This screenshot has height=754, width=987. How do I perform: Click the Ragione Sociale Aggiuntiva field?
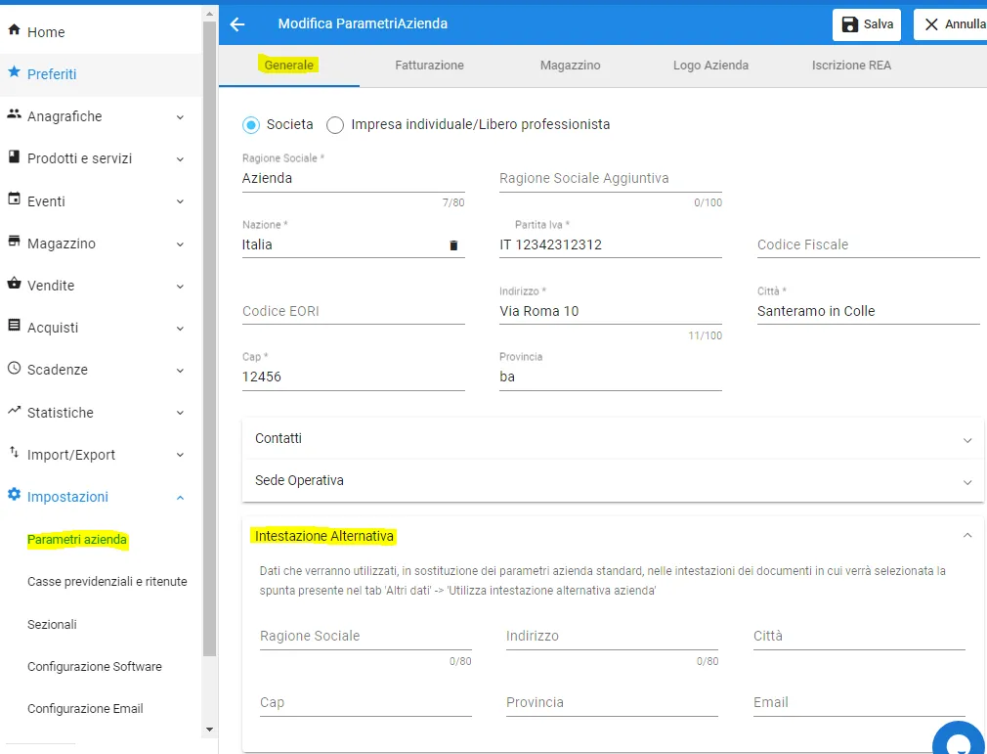611,178
